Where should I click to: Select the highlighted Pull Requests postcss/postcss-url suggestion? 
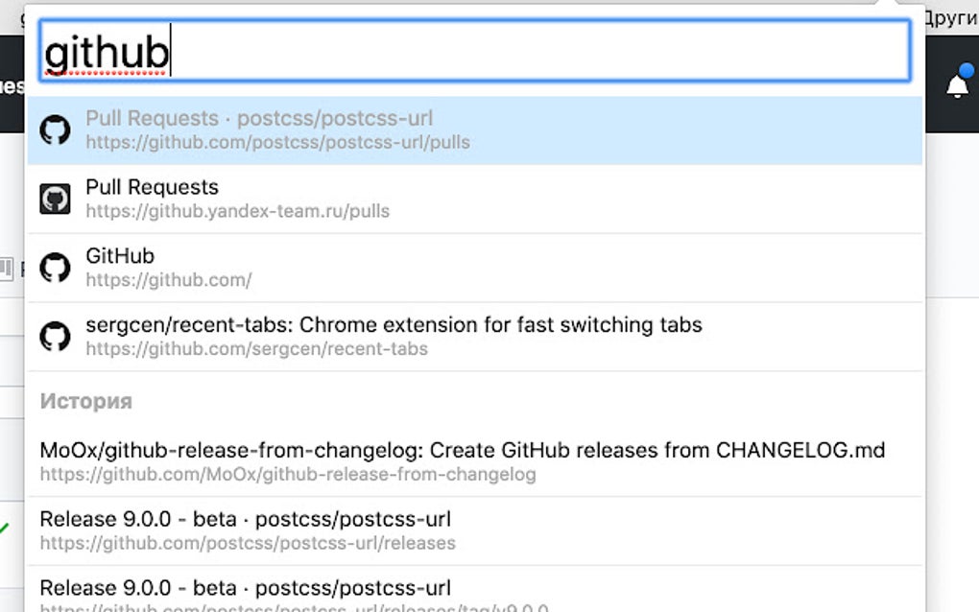click(288, 129)
